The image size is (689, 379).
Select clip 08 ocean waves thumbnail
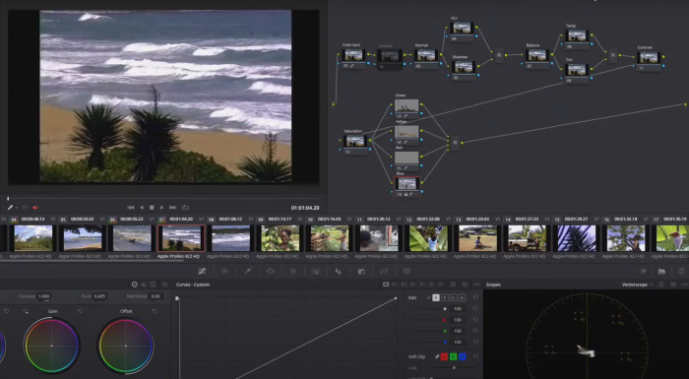pos(230,238)
